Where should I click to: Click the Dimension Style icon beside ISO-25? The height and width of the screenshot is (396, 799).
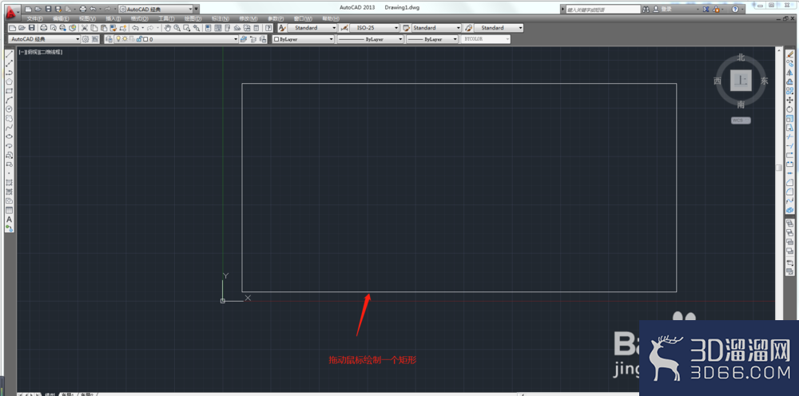click(x=344, y=28)
